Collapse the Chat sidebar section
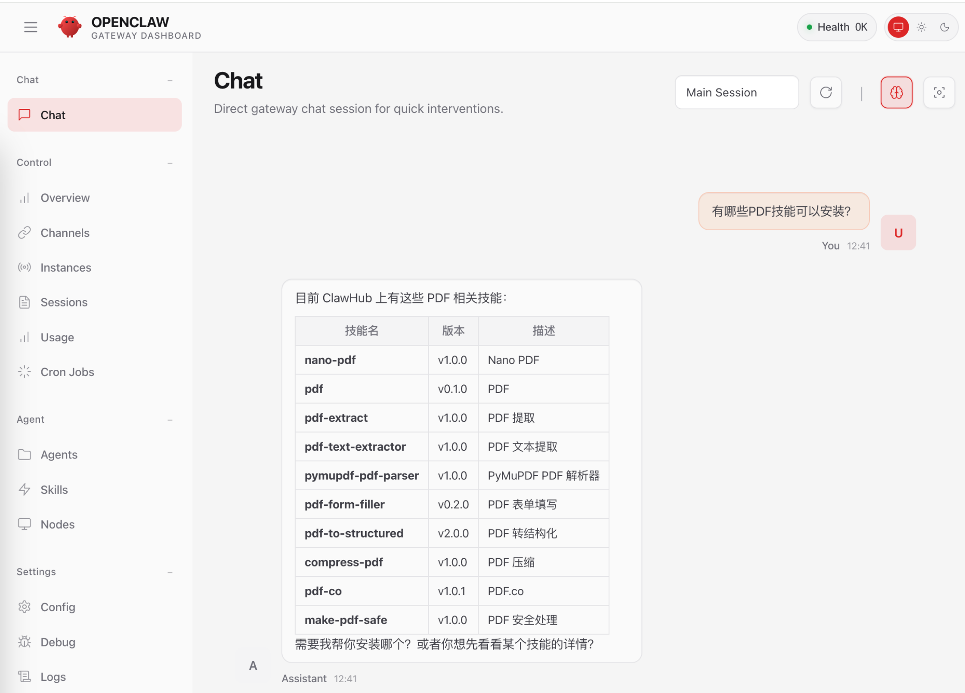 [170, 80]
